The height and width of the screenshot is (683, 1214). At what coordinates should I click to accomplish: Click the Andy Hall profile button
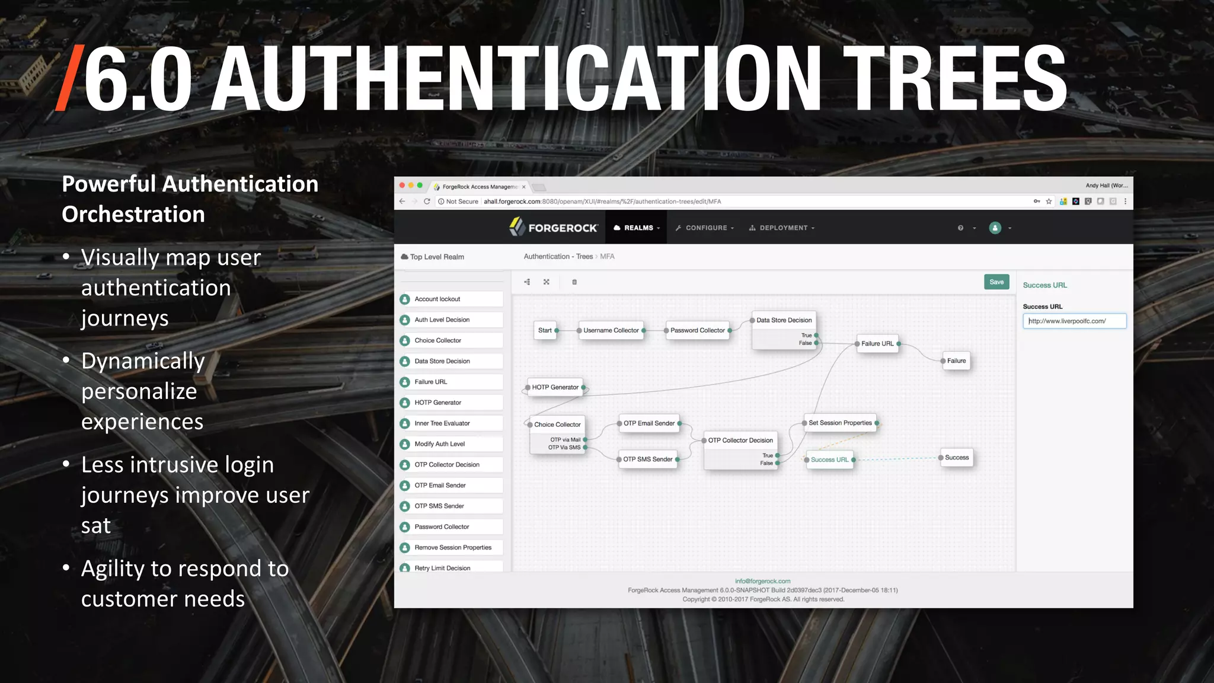pos(1107,186)
